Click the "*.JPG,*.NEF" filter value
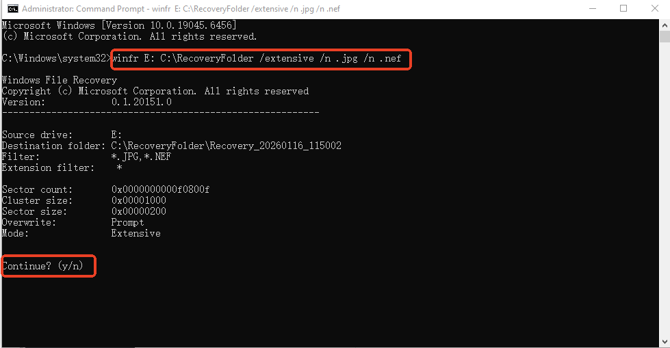The width and height of the screenshot is (670, 348). (141, 157)
